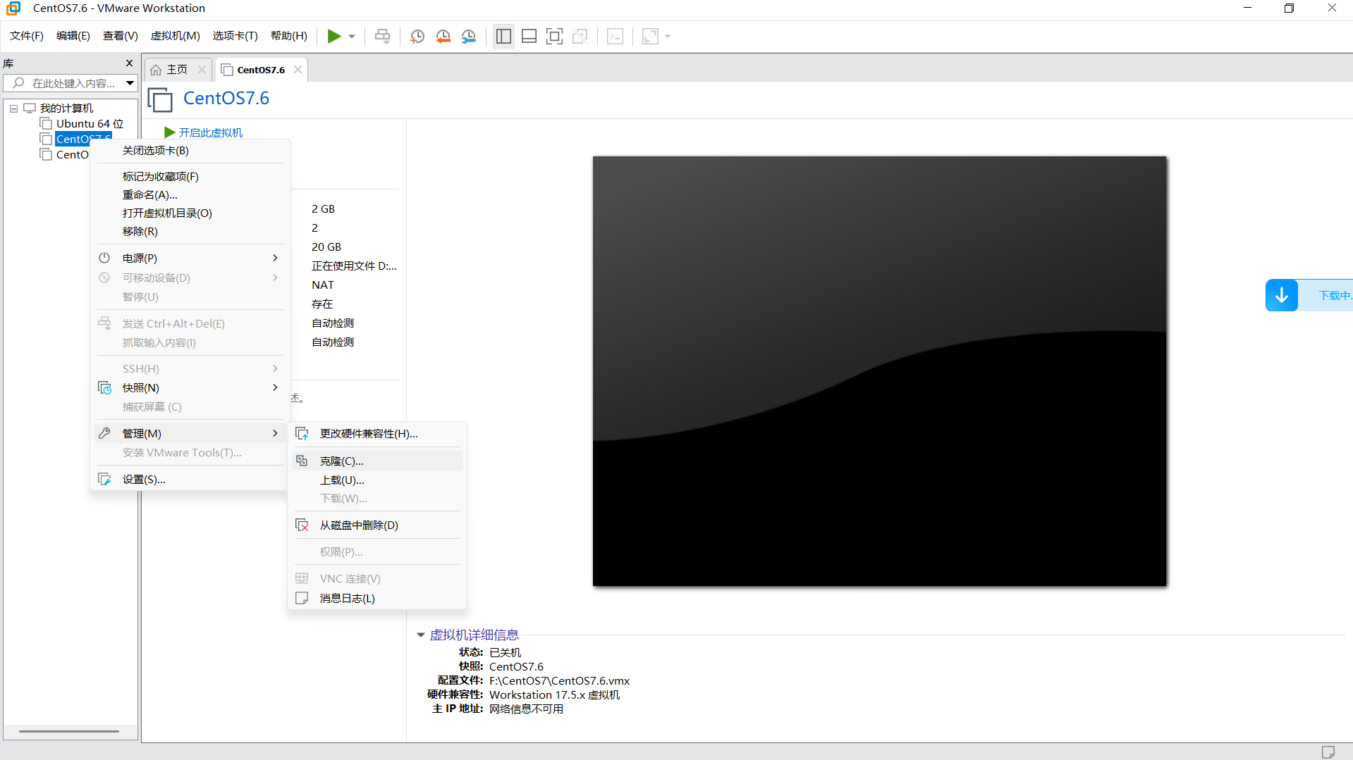Open 设置(S)... from the context menu
Screen dimensions: 1353x760
click(190, 480)
